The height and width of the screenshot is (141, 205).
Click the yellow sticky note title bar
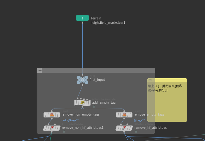click(x=169, y=80)
